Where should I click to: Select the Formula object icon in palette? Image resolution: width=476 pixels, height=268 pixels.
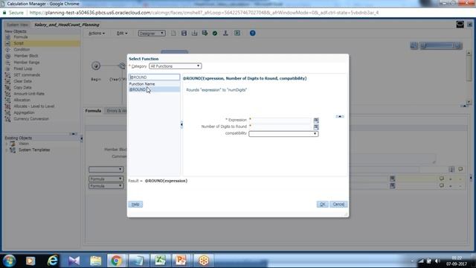pyautogui.click(x=8, y=37)
